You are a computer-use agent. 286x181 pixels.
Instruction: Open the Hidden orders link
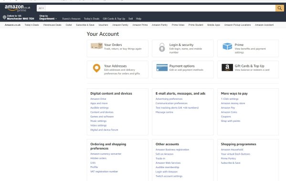pyautogui.click(x=98, y=158)
